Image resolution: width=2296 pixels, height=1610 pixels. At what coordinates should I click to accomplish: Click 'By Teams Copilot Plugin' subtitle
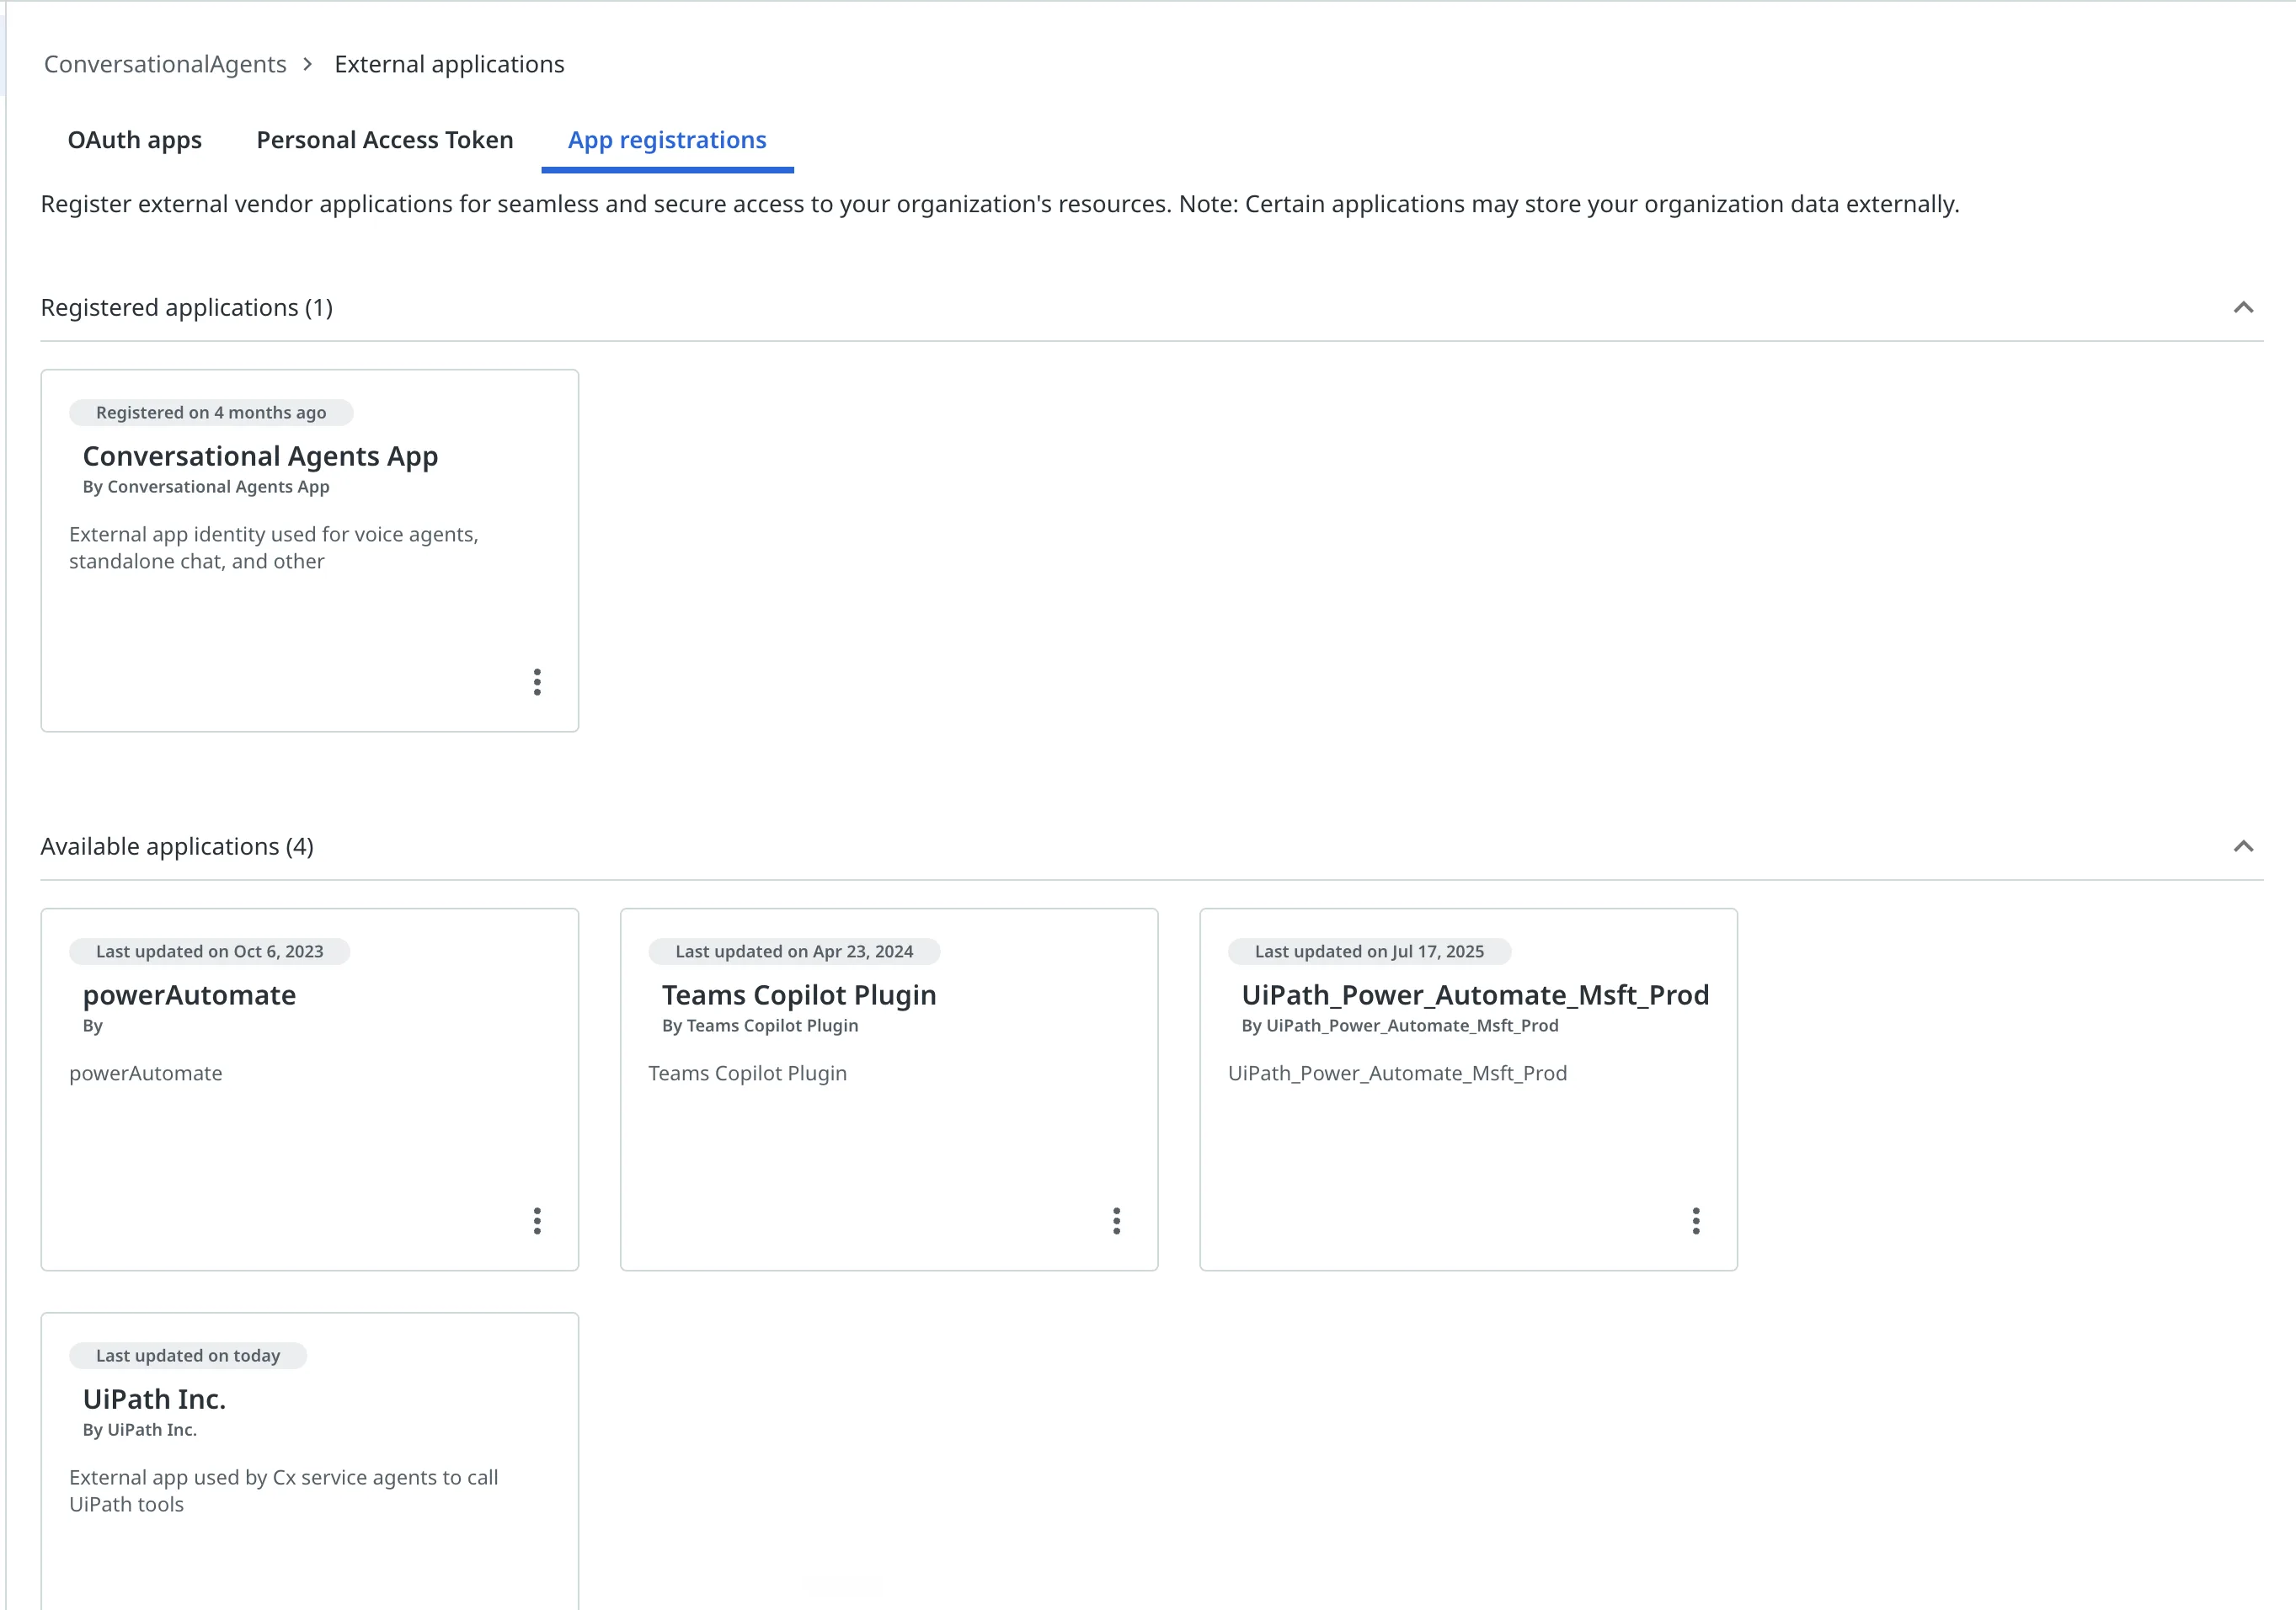tap(760, 1026)
